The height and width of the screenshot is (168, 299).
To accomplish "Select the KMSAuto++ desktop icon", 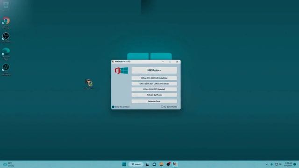I will click(89, 84).
